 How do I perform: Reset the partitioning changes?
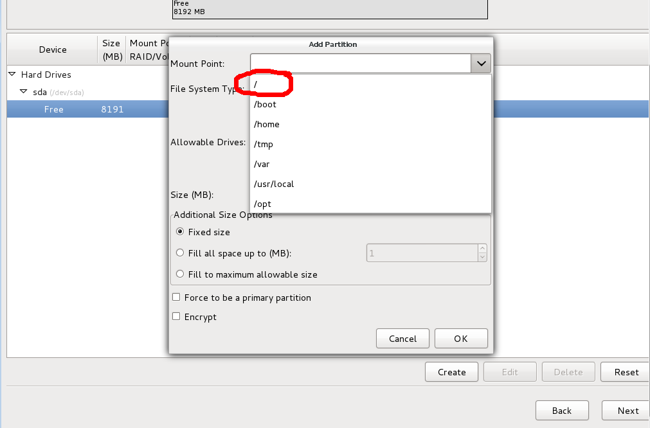pos(624,371)
